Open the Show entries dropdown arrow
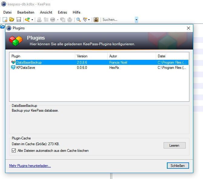Screen dimensions: 203x179 coord(89,20)
